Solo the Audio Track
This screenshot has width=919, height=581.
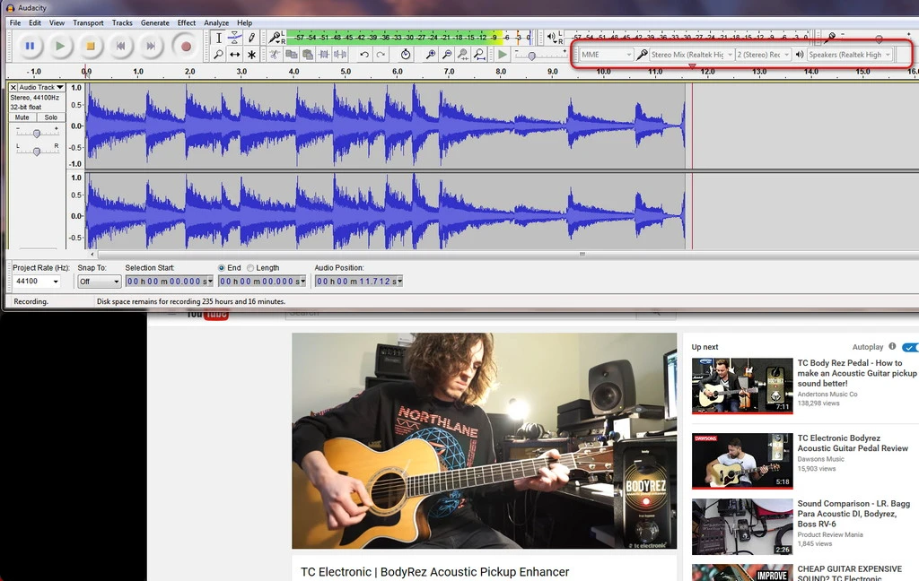tap(51, 117)
